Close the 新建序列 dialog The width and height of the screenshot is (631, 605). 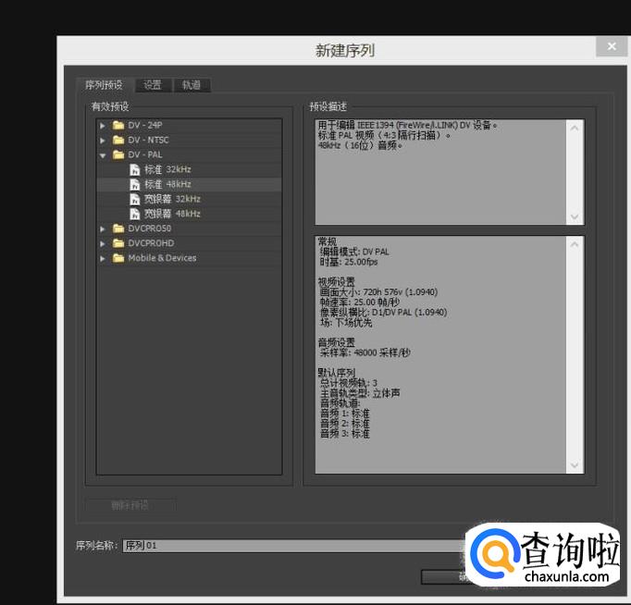[x=612, y=46]
